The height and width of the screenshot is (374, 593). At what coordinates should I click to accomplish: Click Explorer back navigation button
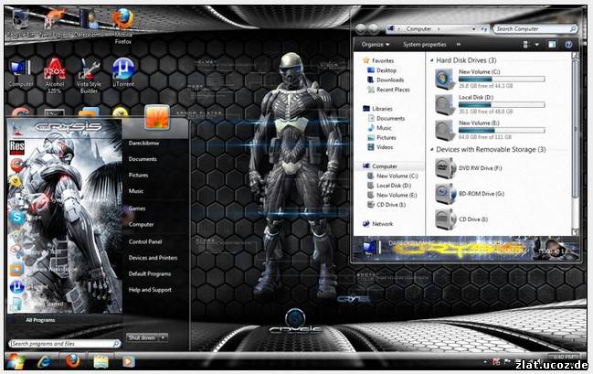pos(360,28)
